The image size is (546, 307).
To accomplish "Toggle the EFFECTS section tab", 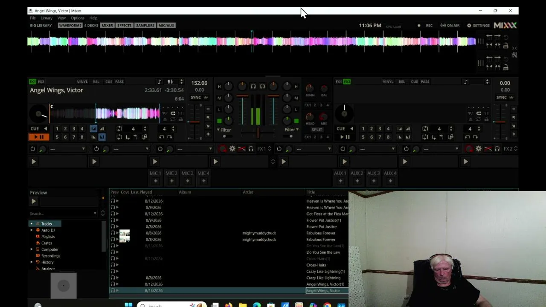I will click(x=124, y=25).
